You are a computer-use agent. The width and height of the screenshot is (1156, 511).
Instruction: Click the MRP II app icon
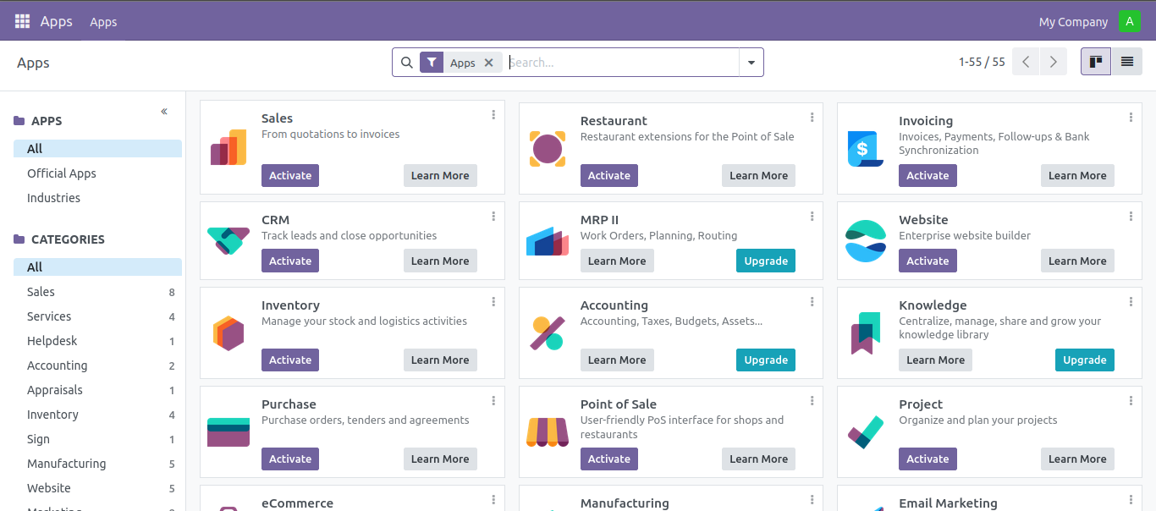point(547,240)
